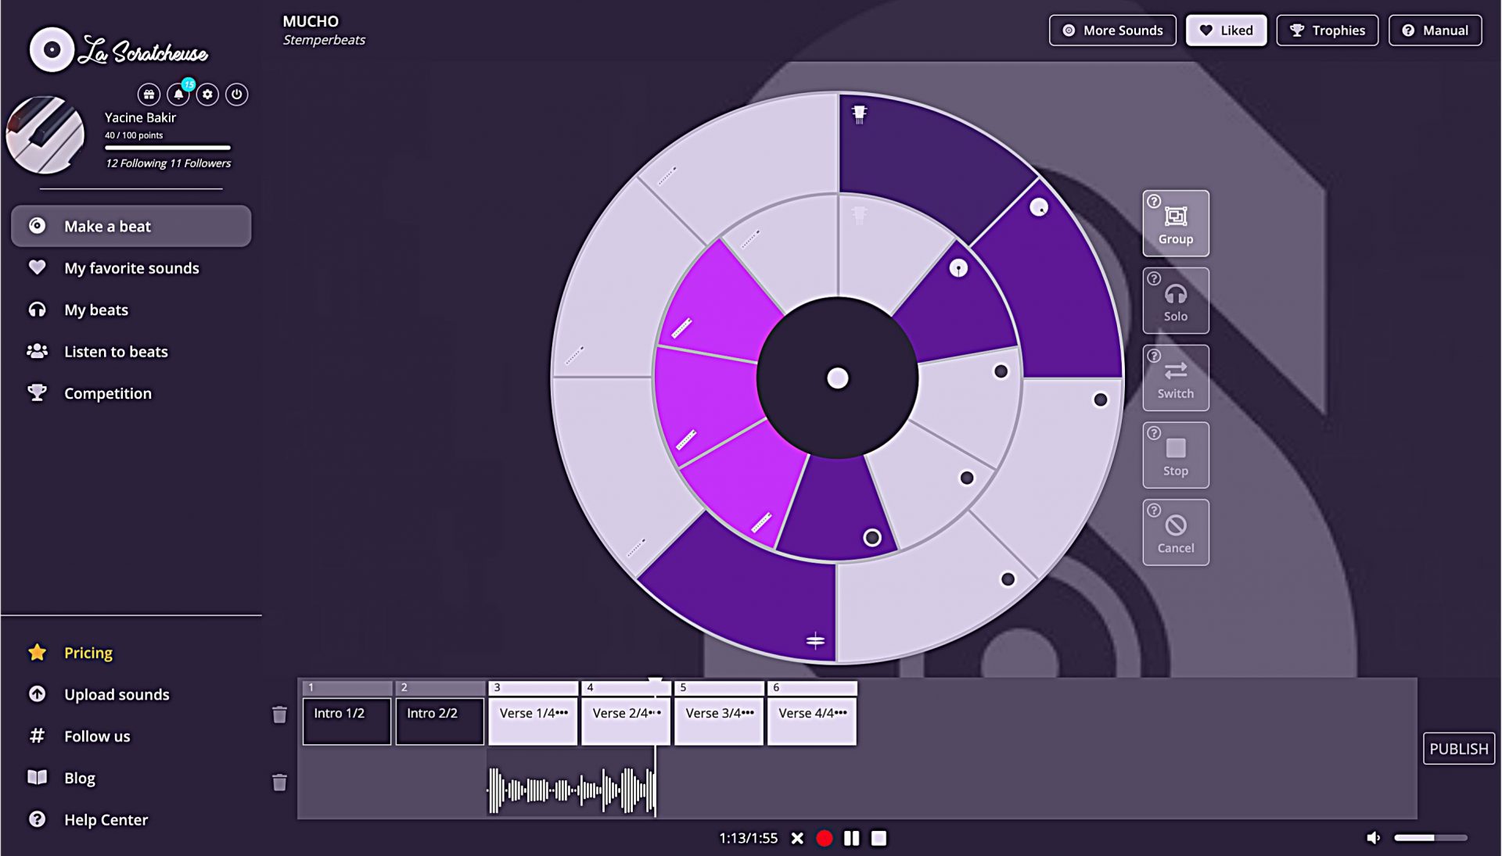Viewport: 1502px width, 856px height.
Task: Click the trash icon beside the timeline track
Action: pyautogui.click(x=279, y=715)
